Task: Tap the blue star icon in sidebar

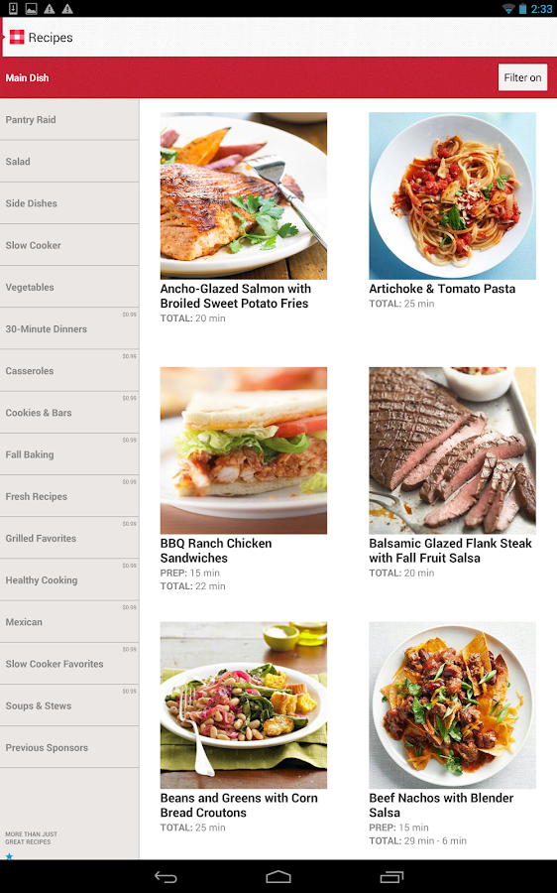Action: tap(9, 855)
